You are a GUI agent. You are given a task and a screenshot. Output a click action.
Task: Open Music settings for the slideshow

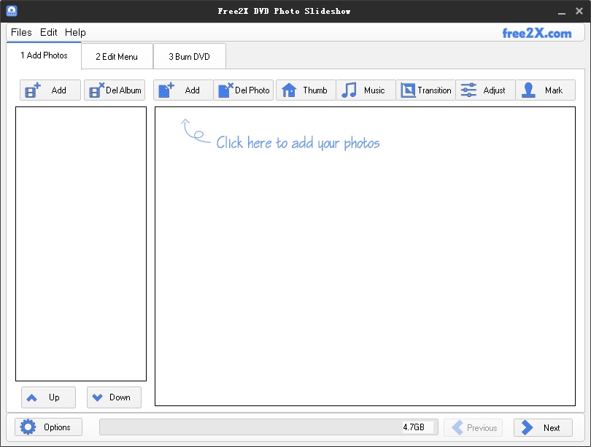tap(366, 90)
